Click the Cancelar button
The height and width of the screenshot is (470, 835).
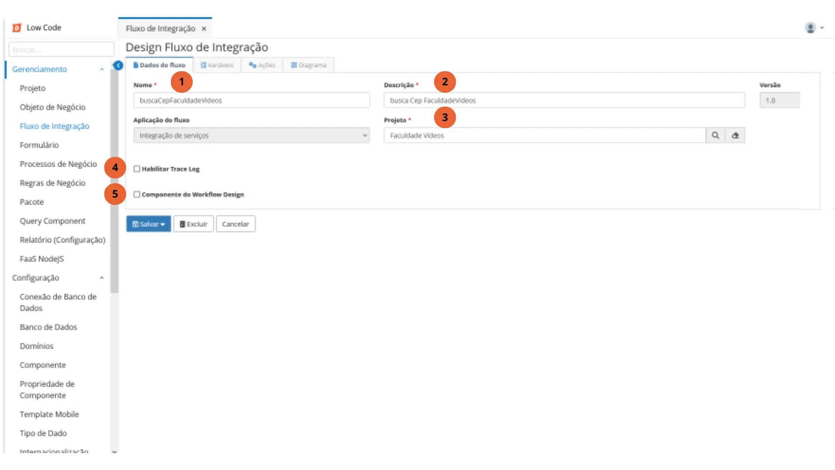pos(235,224)
